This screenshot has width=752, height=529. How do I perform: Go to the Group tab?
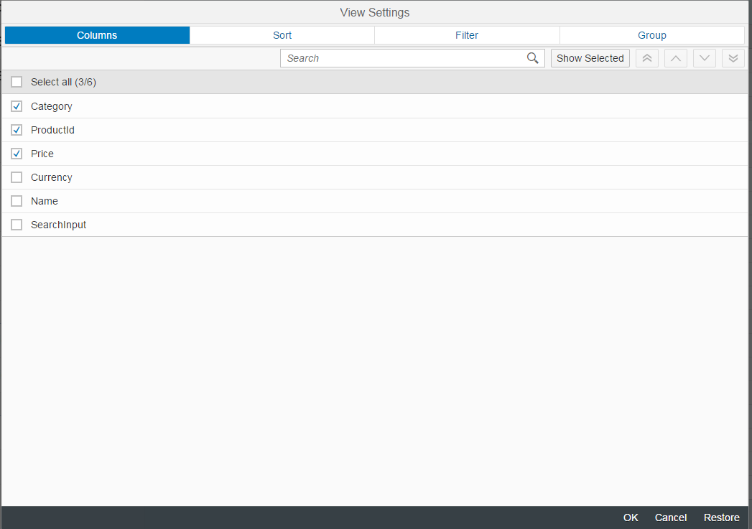(652, 35)
